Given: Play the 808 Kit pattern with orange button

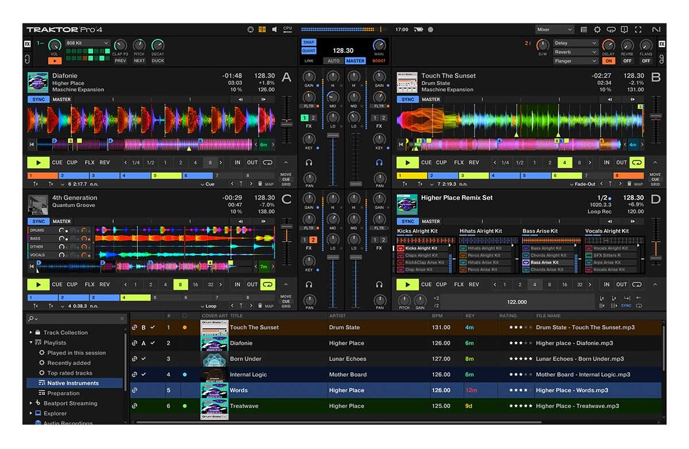Looking at the screenshot, I should (55, 60).
